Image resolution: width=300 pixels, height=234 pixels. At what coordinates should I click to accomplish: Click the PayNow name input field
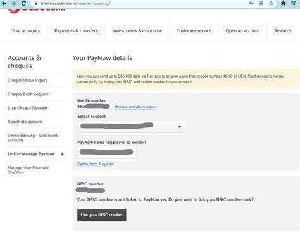(x=107, y=152)
